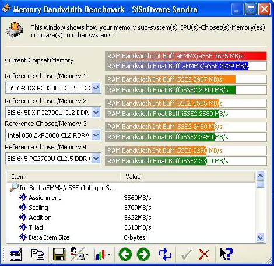This screenshot has width=274, height=266.
Task: Click the Addition row info icon
Action: coord(23,218)
